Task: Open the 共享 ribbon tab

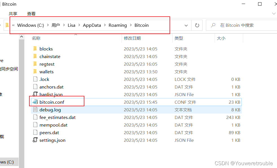Action: pyautogui.click(x=13, y=14)
